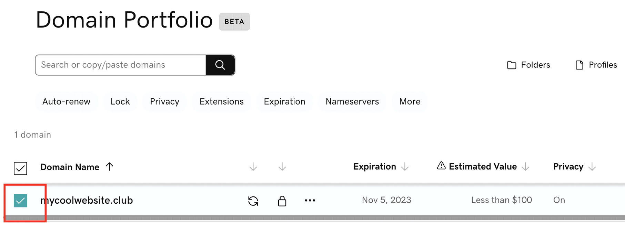This screenshot has height=247, width=625.
Task: Open the More filter options
Action: pyautogui.click(x=410, y=101)
